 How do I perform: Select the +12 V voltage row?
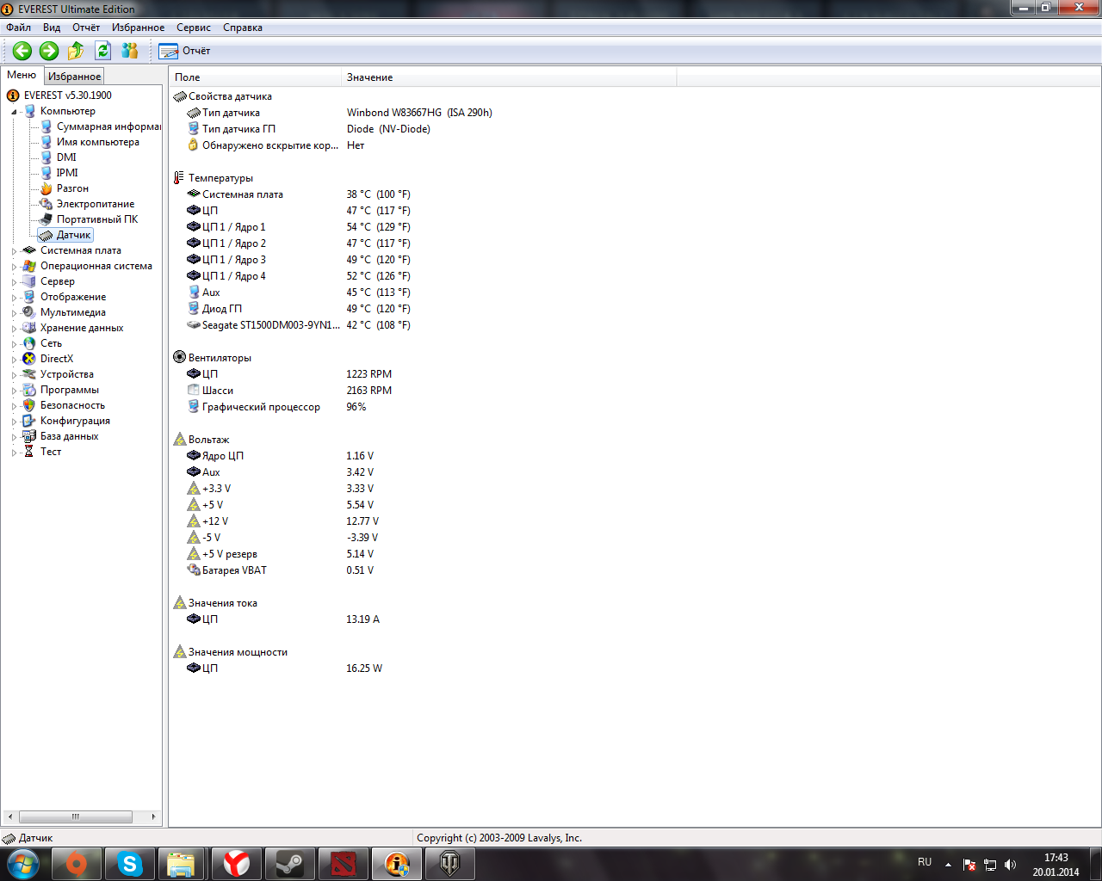pos(282,521)
